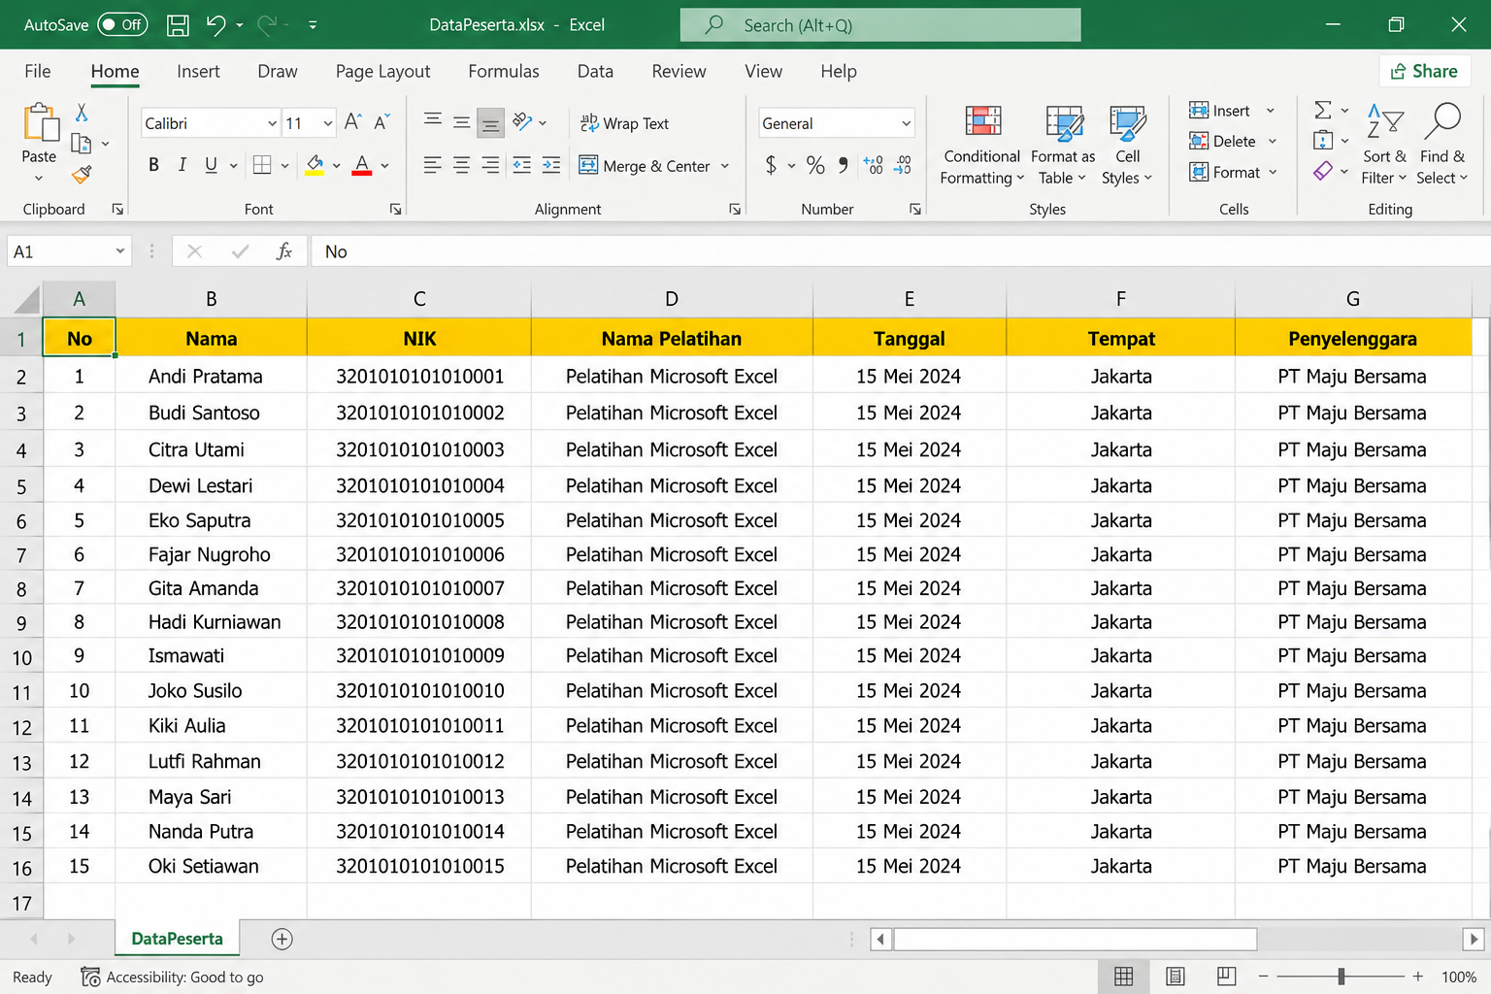This screenshot has width=1491, height=994.
Task: Open the File tab
Action: (38, 71)
